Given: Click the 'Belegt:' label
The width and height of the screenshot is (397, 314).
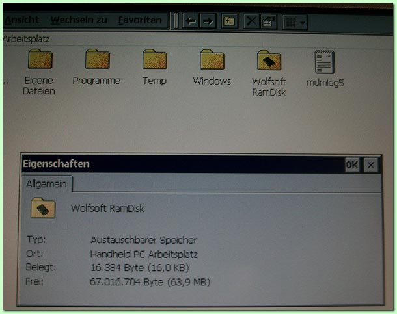Looking at the screenshot, I should click(x=41, y=267).
